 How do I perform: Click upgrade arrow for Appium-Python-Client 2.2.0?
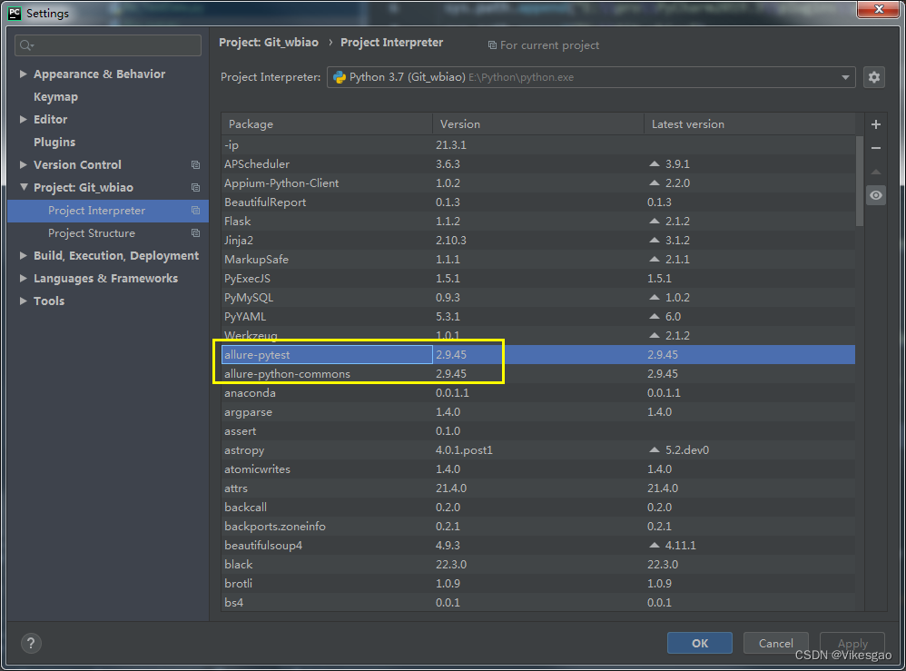[x=654, y=183]
